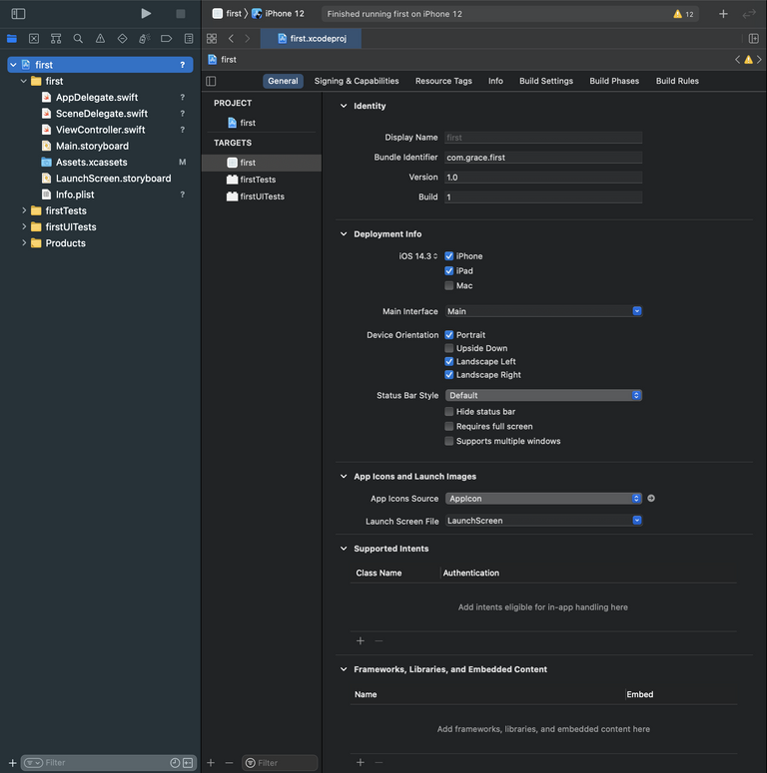Image resolution: width=767 pixels, height=773 pixels.
Task: Stop the running scheme
Action: click(181, 14)
